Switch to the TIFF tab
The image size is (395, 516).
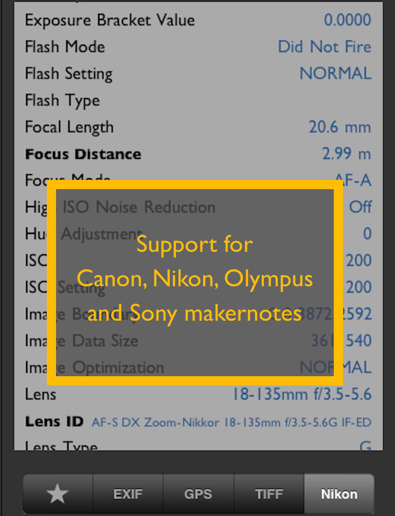(269, 493)
